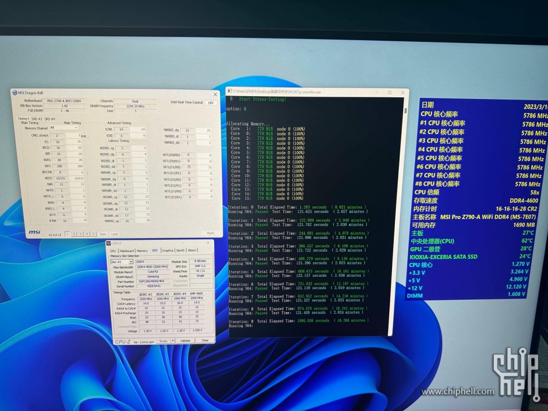The image size is (548, 411).
Task: Open the Memory tab in CPU-Z
Action: point(142,251)
